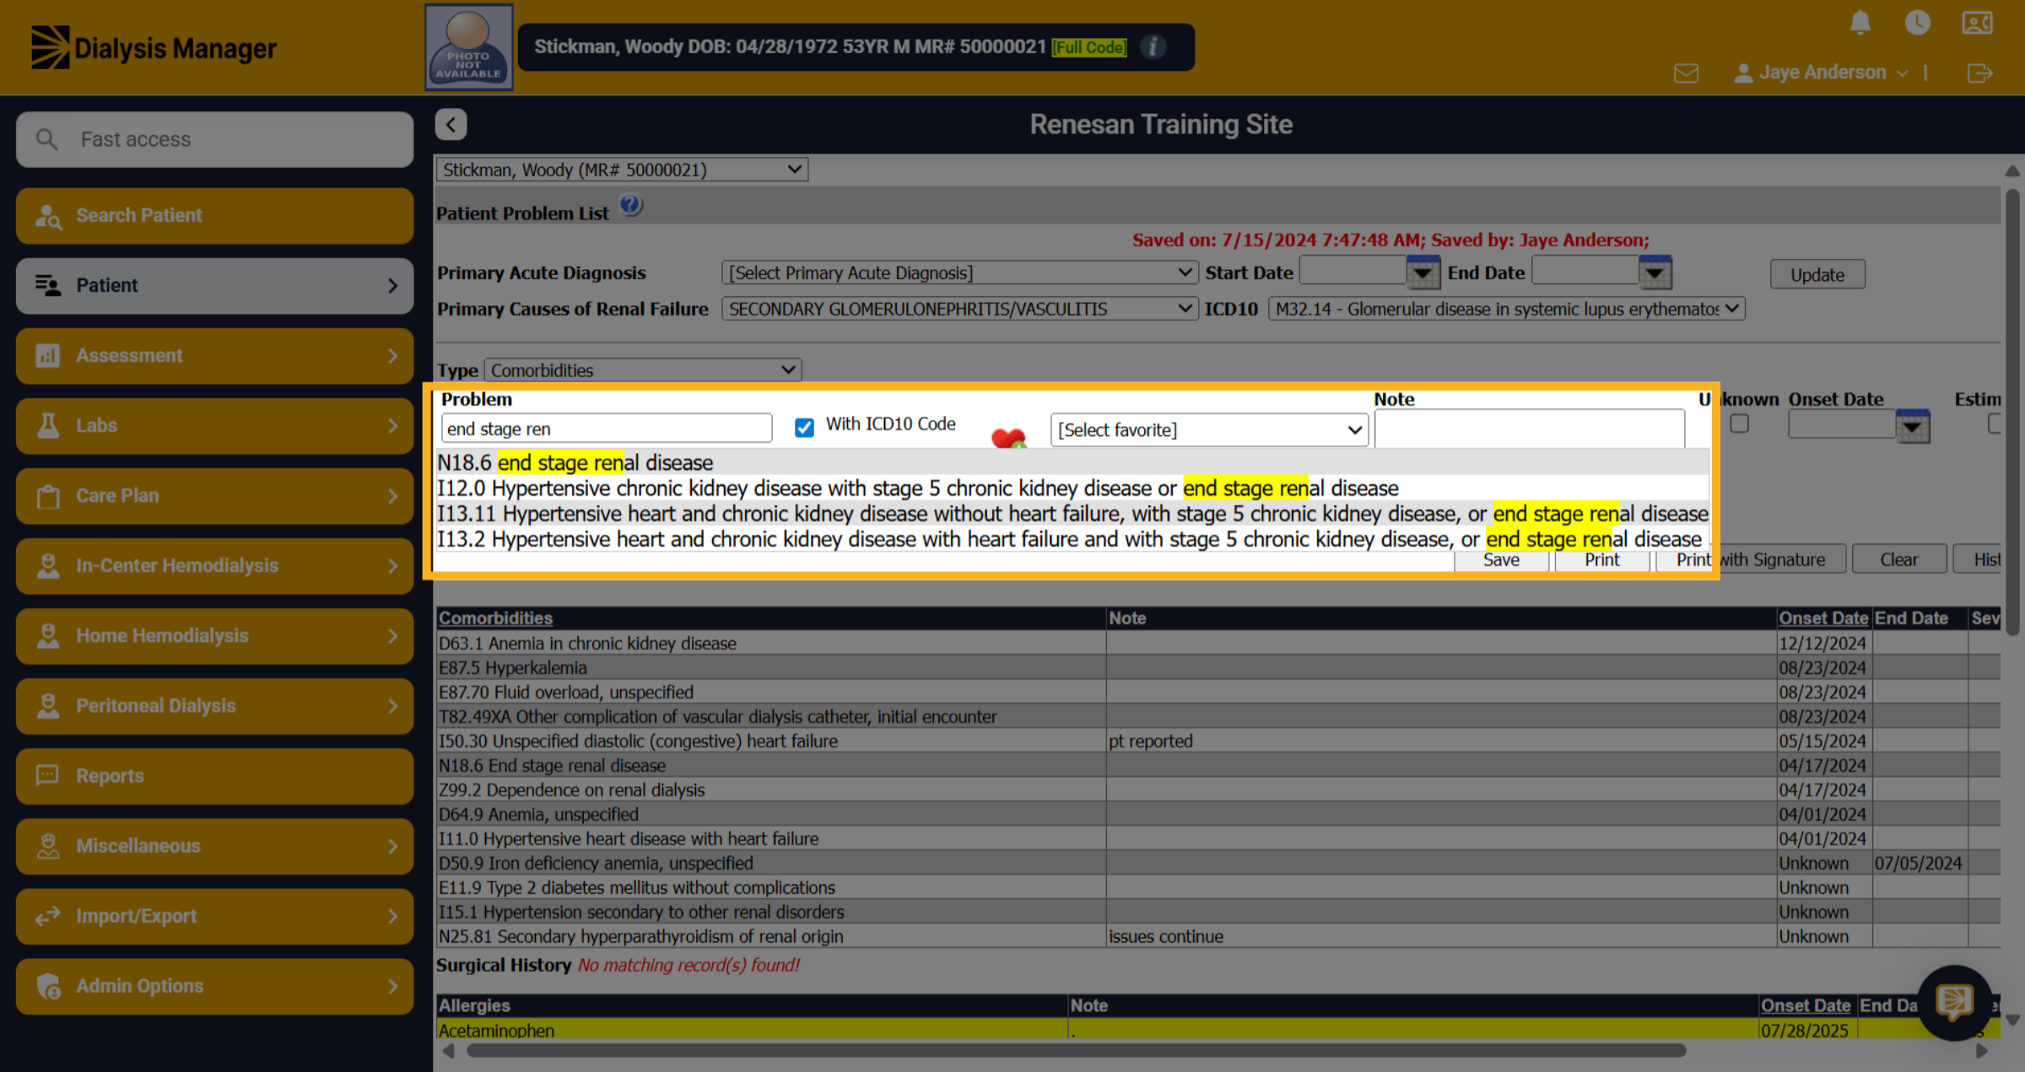Open the Onset Date calendar picker
The width and height of the screenshot is (2025, 1072).
(x=1912, y=426)
